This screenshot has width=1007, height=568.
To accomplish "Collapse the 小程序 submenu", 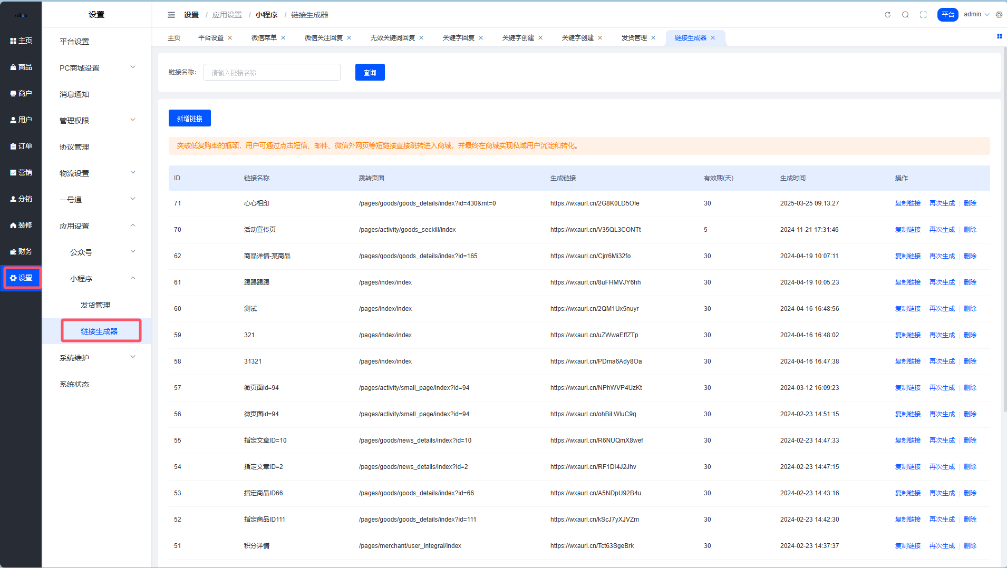I will point(102,279).
